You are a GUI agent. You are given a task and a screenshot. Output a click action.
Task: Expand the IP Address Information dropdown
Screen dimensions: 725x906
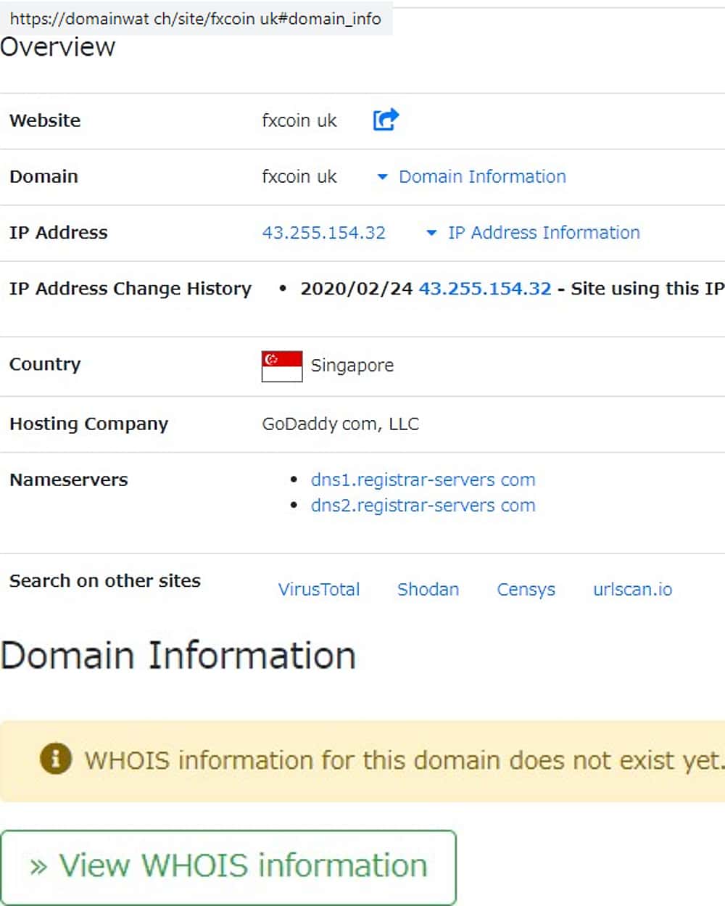coord(534,233)
